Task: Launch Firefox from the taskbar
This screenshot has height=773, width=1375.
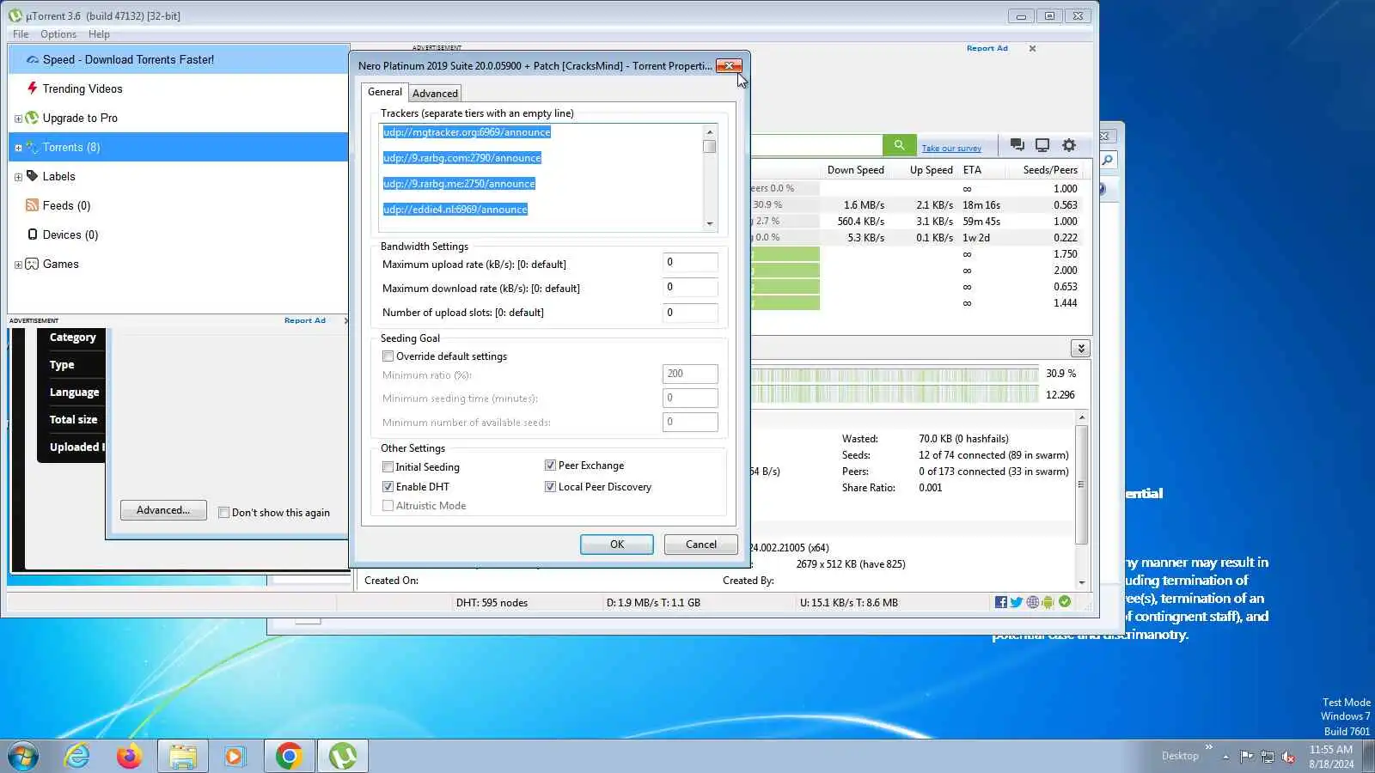Action: tap(129, 756)
